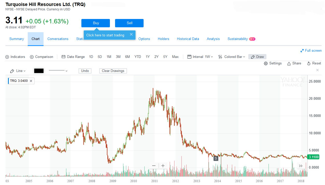The height and width of the screenshot is (185, 325).
Task: Open chart Settings
Action: (273, 63)
